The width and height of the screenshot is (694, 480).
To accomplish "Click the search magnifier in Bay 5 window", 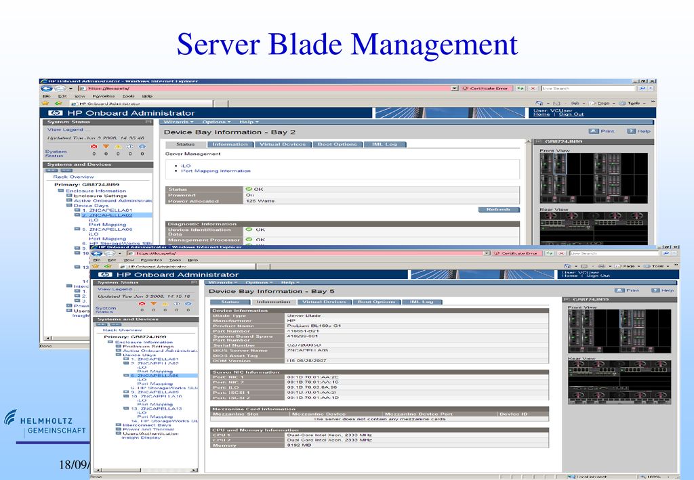I will coord(666,253).
